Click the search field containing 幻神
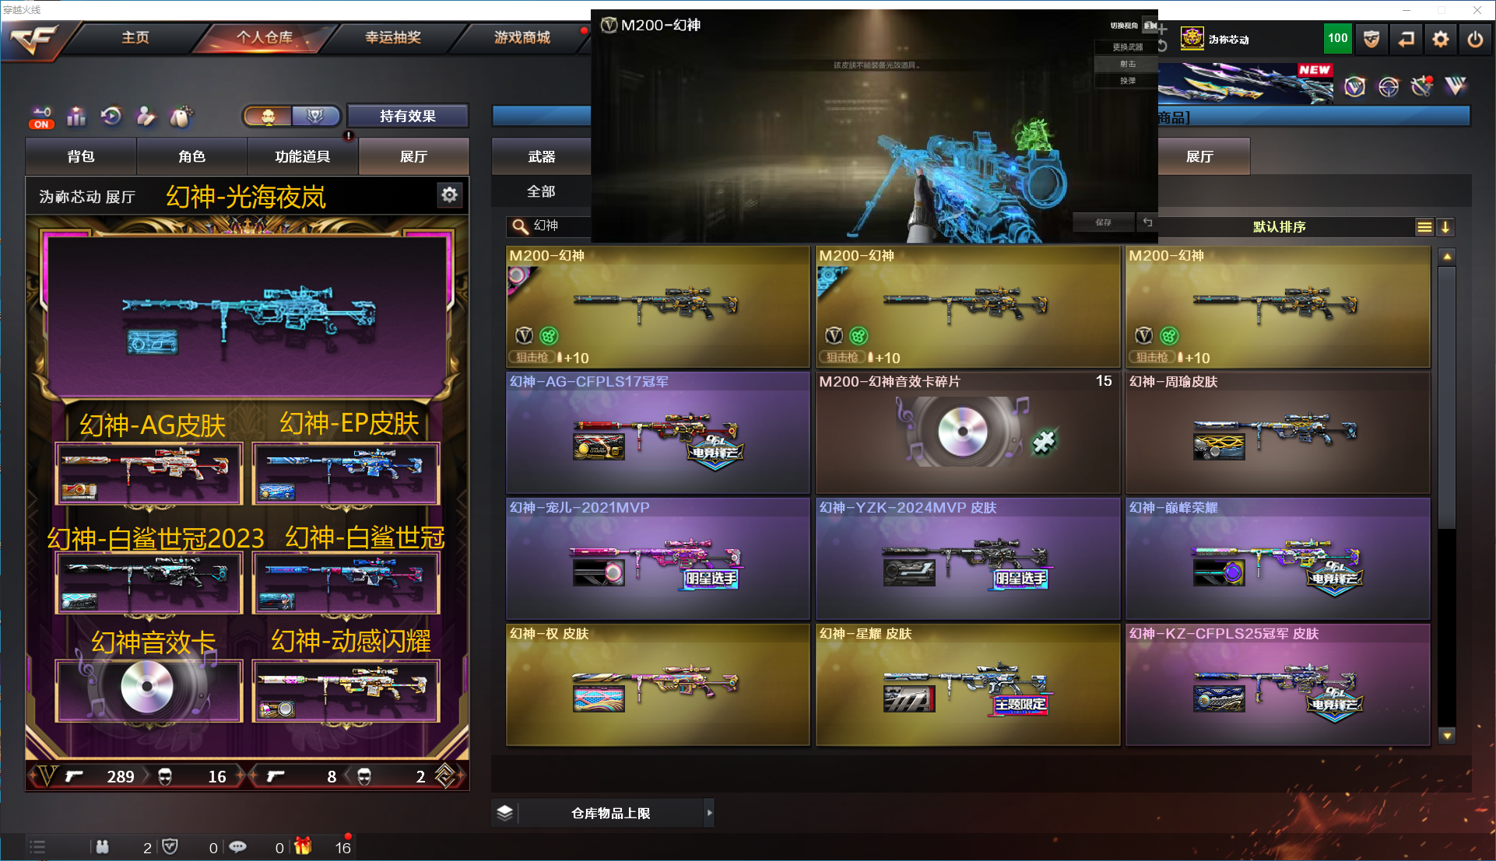Image resolution: width=1496 pixels, height=861 pixels. 549,226
